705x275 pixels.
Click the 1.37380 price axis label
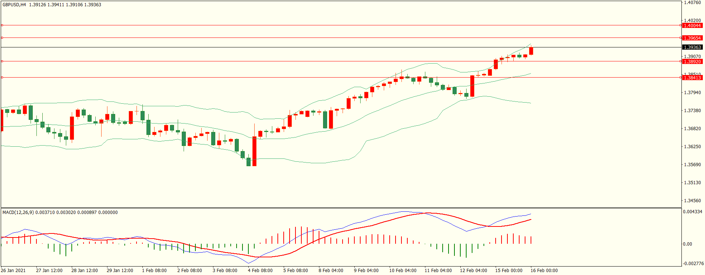point(692,111)
